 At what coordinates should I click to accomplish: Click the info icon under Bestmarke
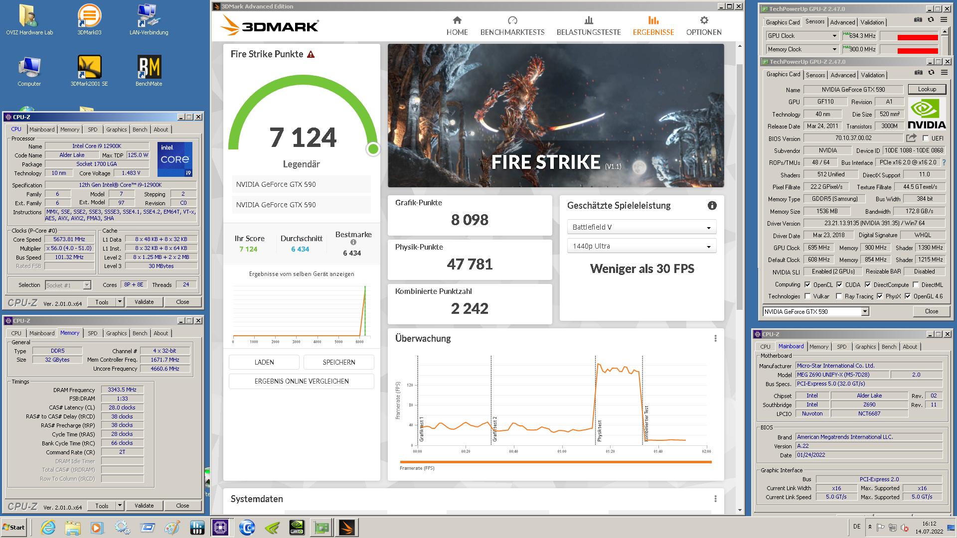(353, 243)
